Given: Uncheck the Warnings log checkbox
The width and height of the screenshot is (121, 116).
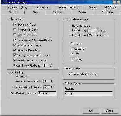Looking at the screenshot, I should (72, 49).
